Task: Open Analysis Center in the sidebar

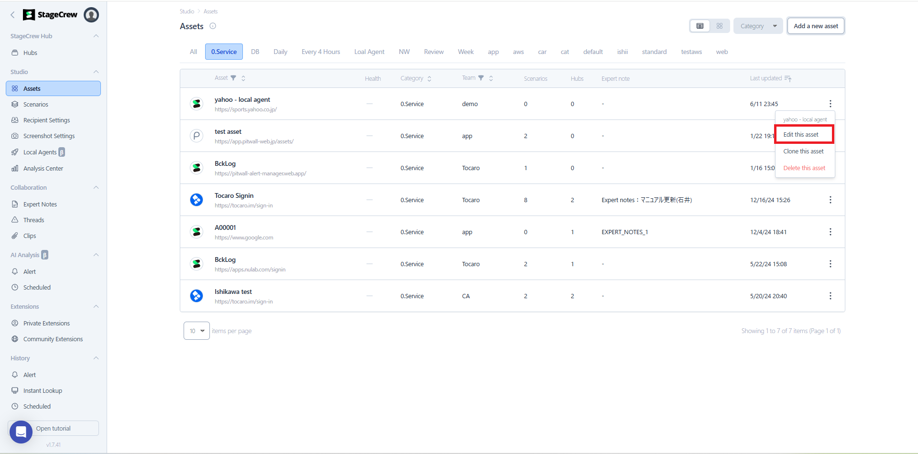Action: (43, 168)
